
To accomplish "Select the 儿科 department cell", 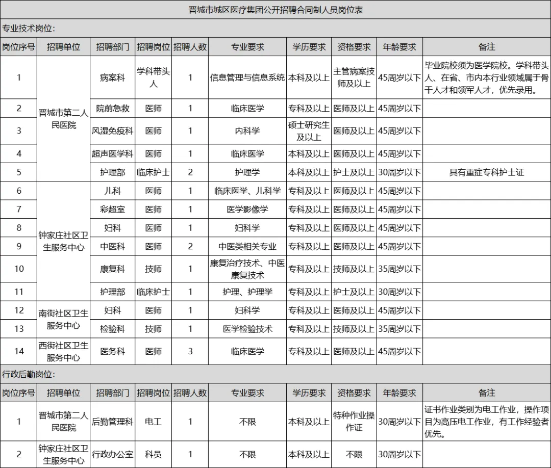I will point(112,191).
